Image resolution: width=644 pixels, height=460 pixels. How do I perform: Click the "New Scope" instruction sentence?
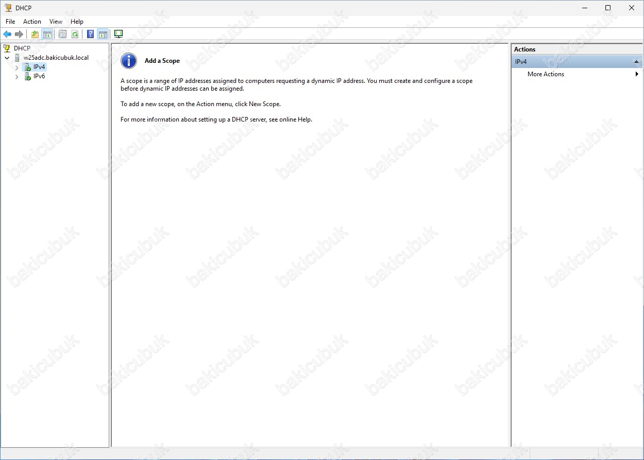click(200, 104)
